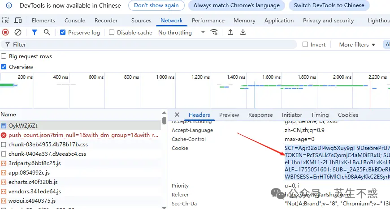
Task: Click the Cache-Control header name
Action: click(x=189, y=139)
